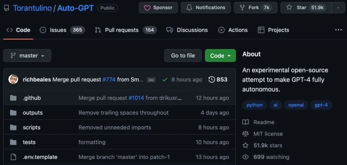The width and height of the screenshot is (347, 165).
Task: Expand commit message ellipsis button
Action: point(151,80)
